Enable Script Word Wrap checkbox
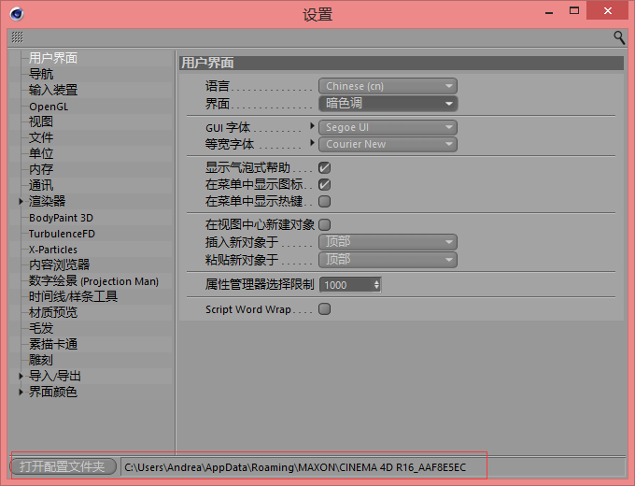The width and height of the screenshot is (635, 486). [324, 308]
